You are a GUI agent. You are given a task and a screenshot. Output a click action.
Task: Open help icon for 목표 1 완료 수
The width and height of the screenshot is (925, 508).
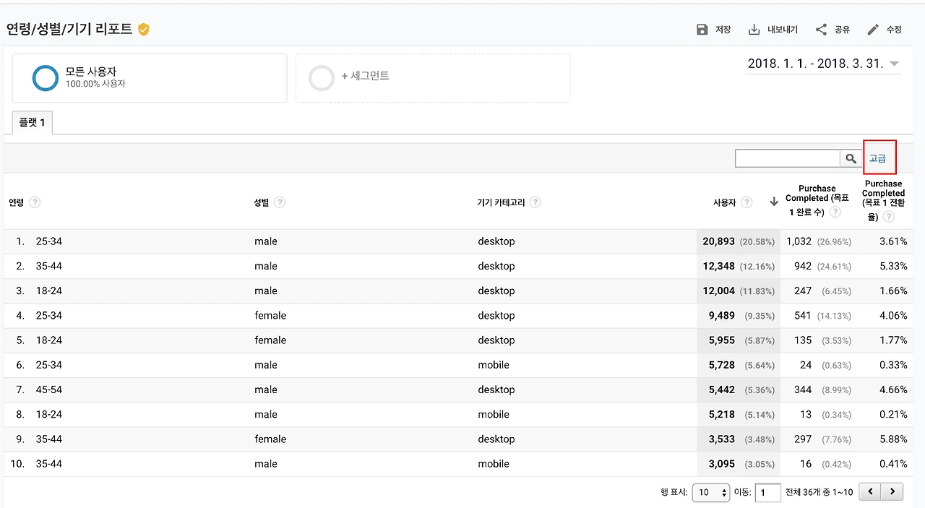click(x=835, y=212)
